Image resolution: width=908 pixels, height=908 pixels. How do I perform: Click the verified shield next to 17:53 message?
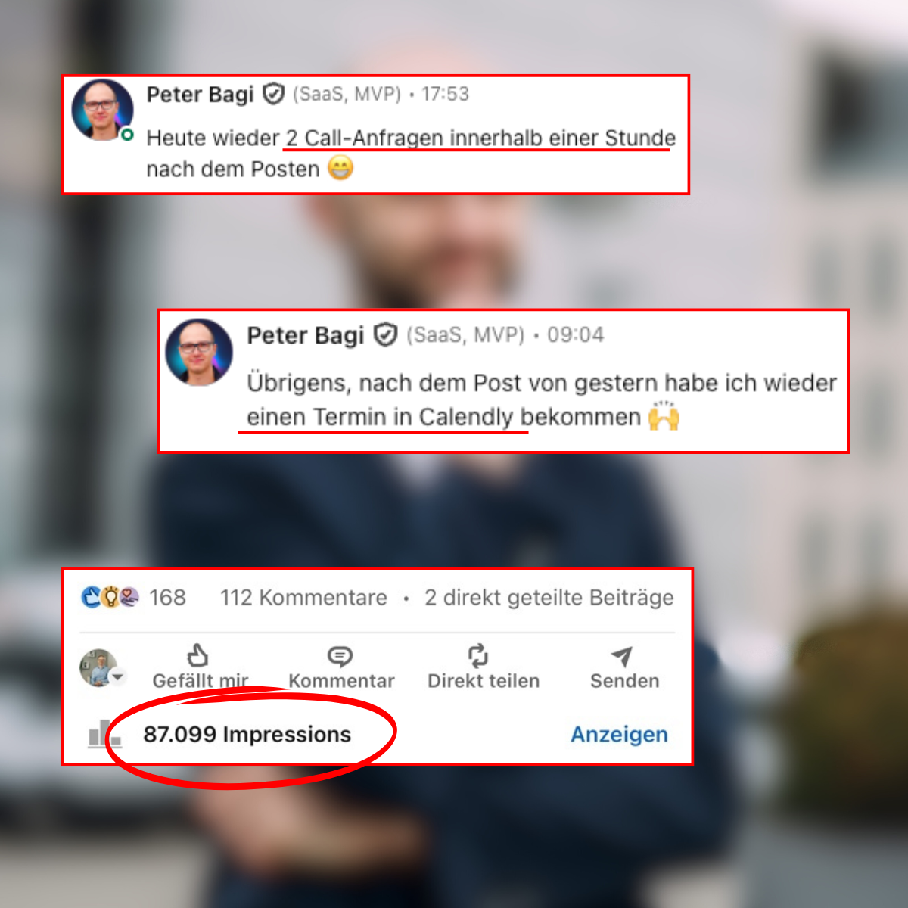(x=273, y=95)
